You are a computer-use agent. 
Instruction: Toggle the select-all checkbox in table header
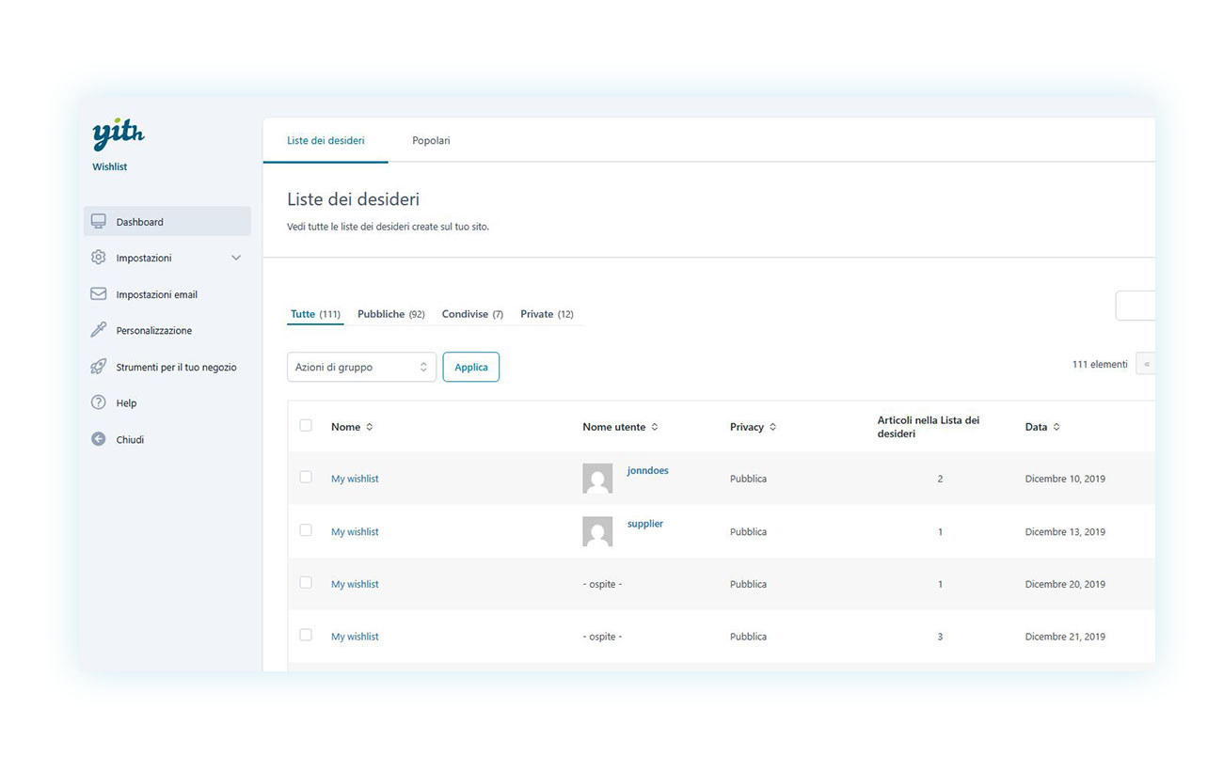coord(306,426)
